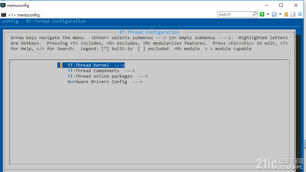306x172 pixels.
Task: Open dropdown arrow next to new console
Action: tap(268, 14)
